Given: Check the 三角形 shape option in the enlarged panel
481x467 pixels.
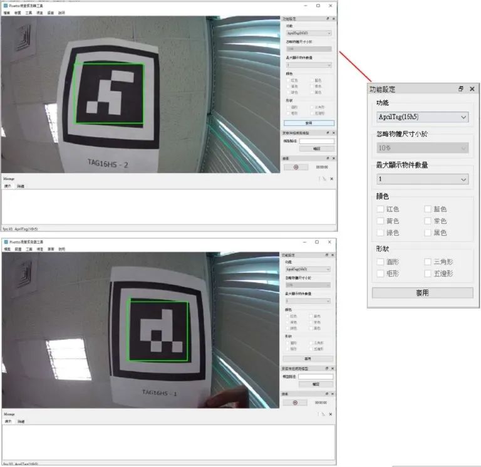Looking at the screenshot, I should (428, 261).
